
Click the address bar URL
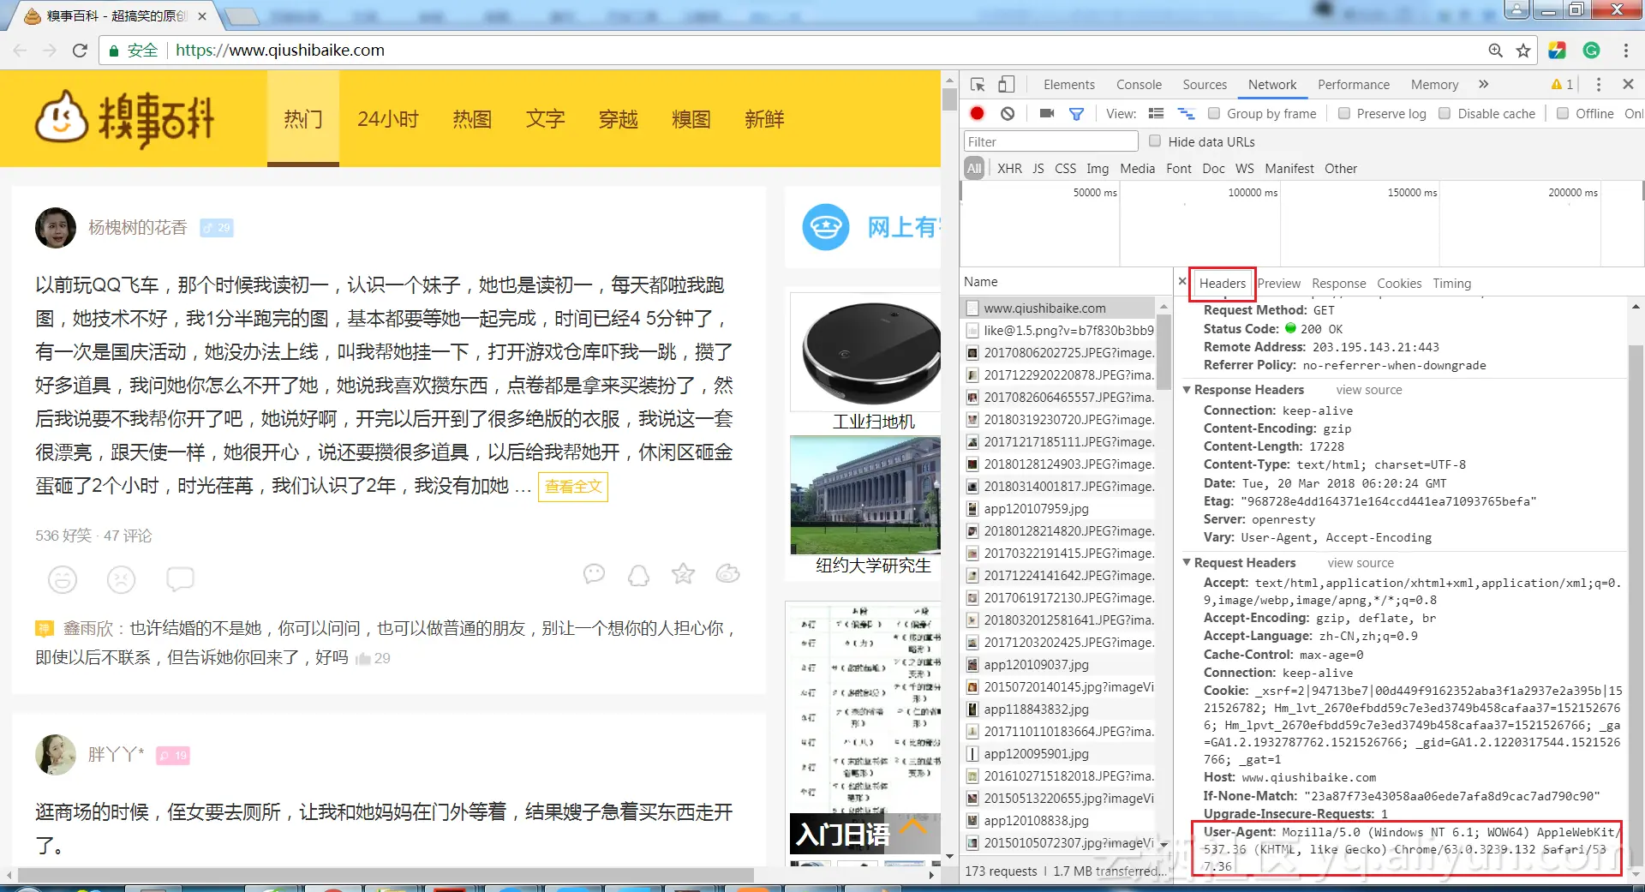(x=280, y=51)
